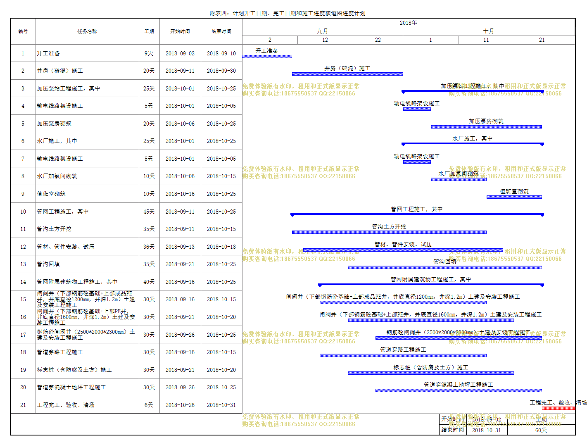Screen dimensions: 587x445
Task: Select task 值班室砌筑 in table row 9
Action: 51,194
